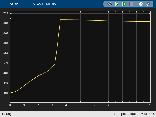
Task: Click the 720 label on the y-axis
Action: coord(6,13)
